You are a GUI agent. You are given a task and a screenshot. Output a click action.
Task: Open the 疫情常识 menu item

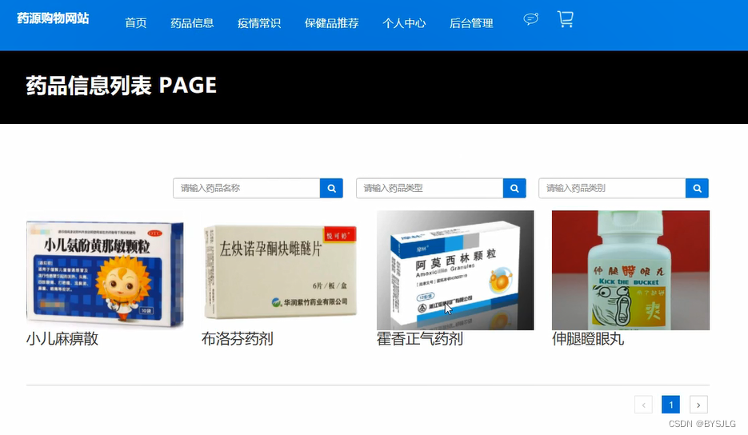pyautogui.click(x=259, y=23)
